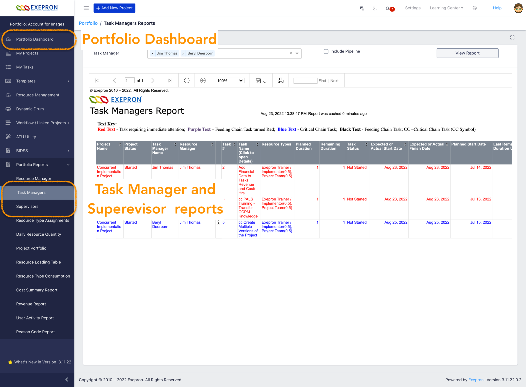Remove Jim Thomas from Task Manager filter
526x387 pixels.
point(153,53)
